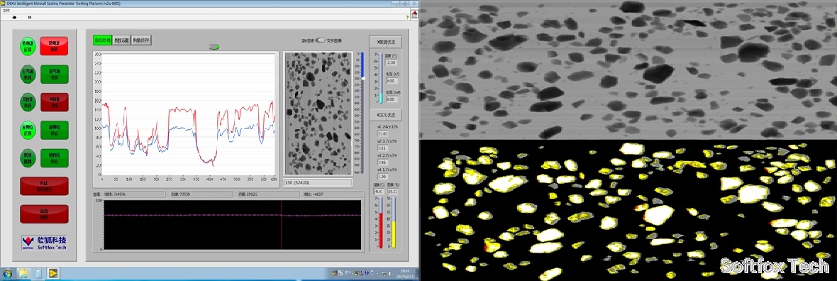
Task: Open the Windows Start button
Action: click(8, 273)
